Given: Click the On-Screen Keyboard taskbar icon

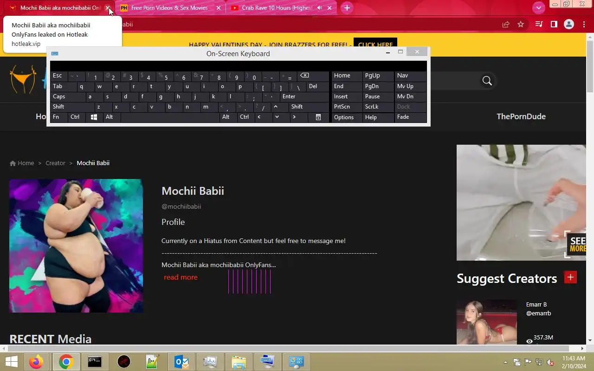Looking at the screenshot, I should click(267, 362).
